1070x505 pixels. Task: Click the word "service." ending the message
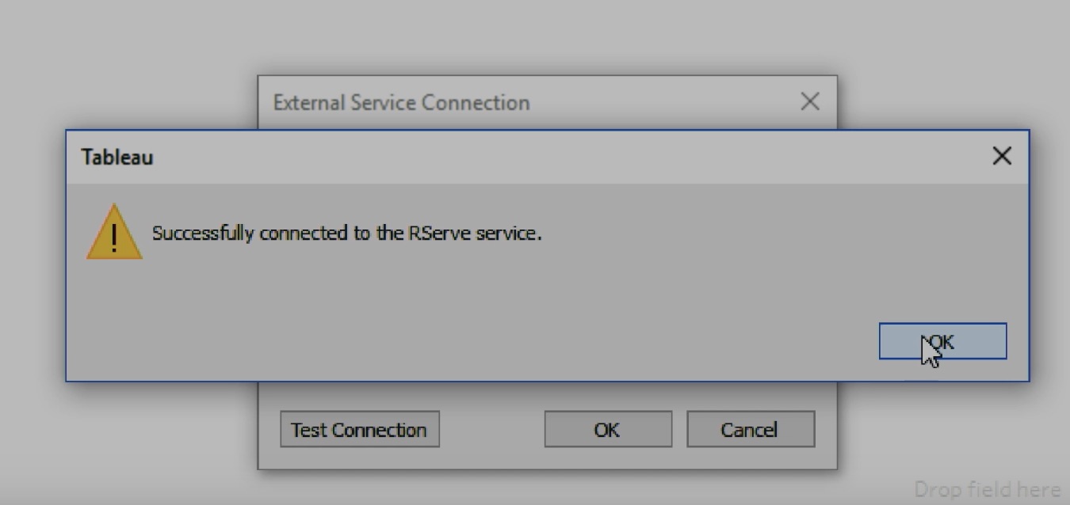tap(509, 234)
